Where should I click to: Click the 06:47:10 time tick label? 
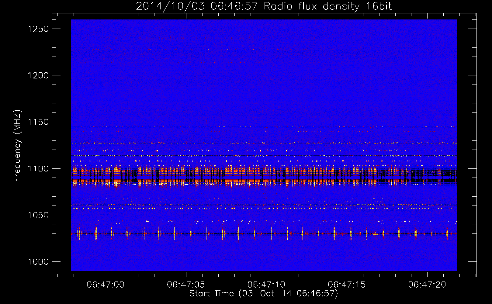point(266,285)
